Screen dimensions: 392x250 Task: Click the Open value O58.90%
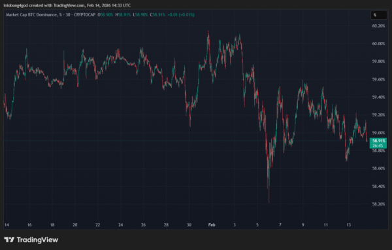(x=105, y=15)
